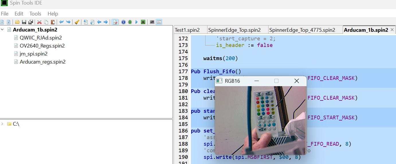Click the green chip write-to-EEPROM icon

(x=143, y=22)
